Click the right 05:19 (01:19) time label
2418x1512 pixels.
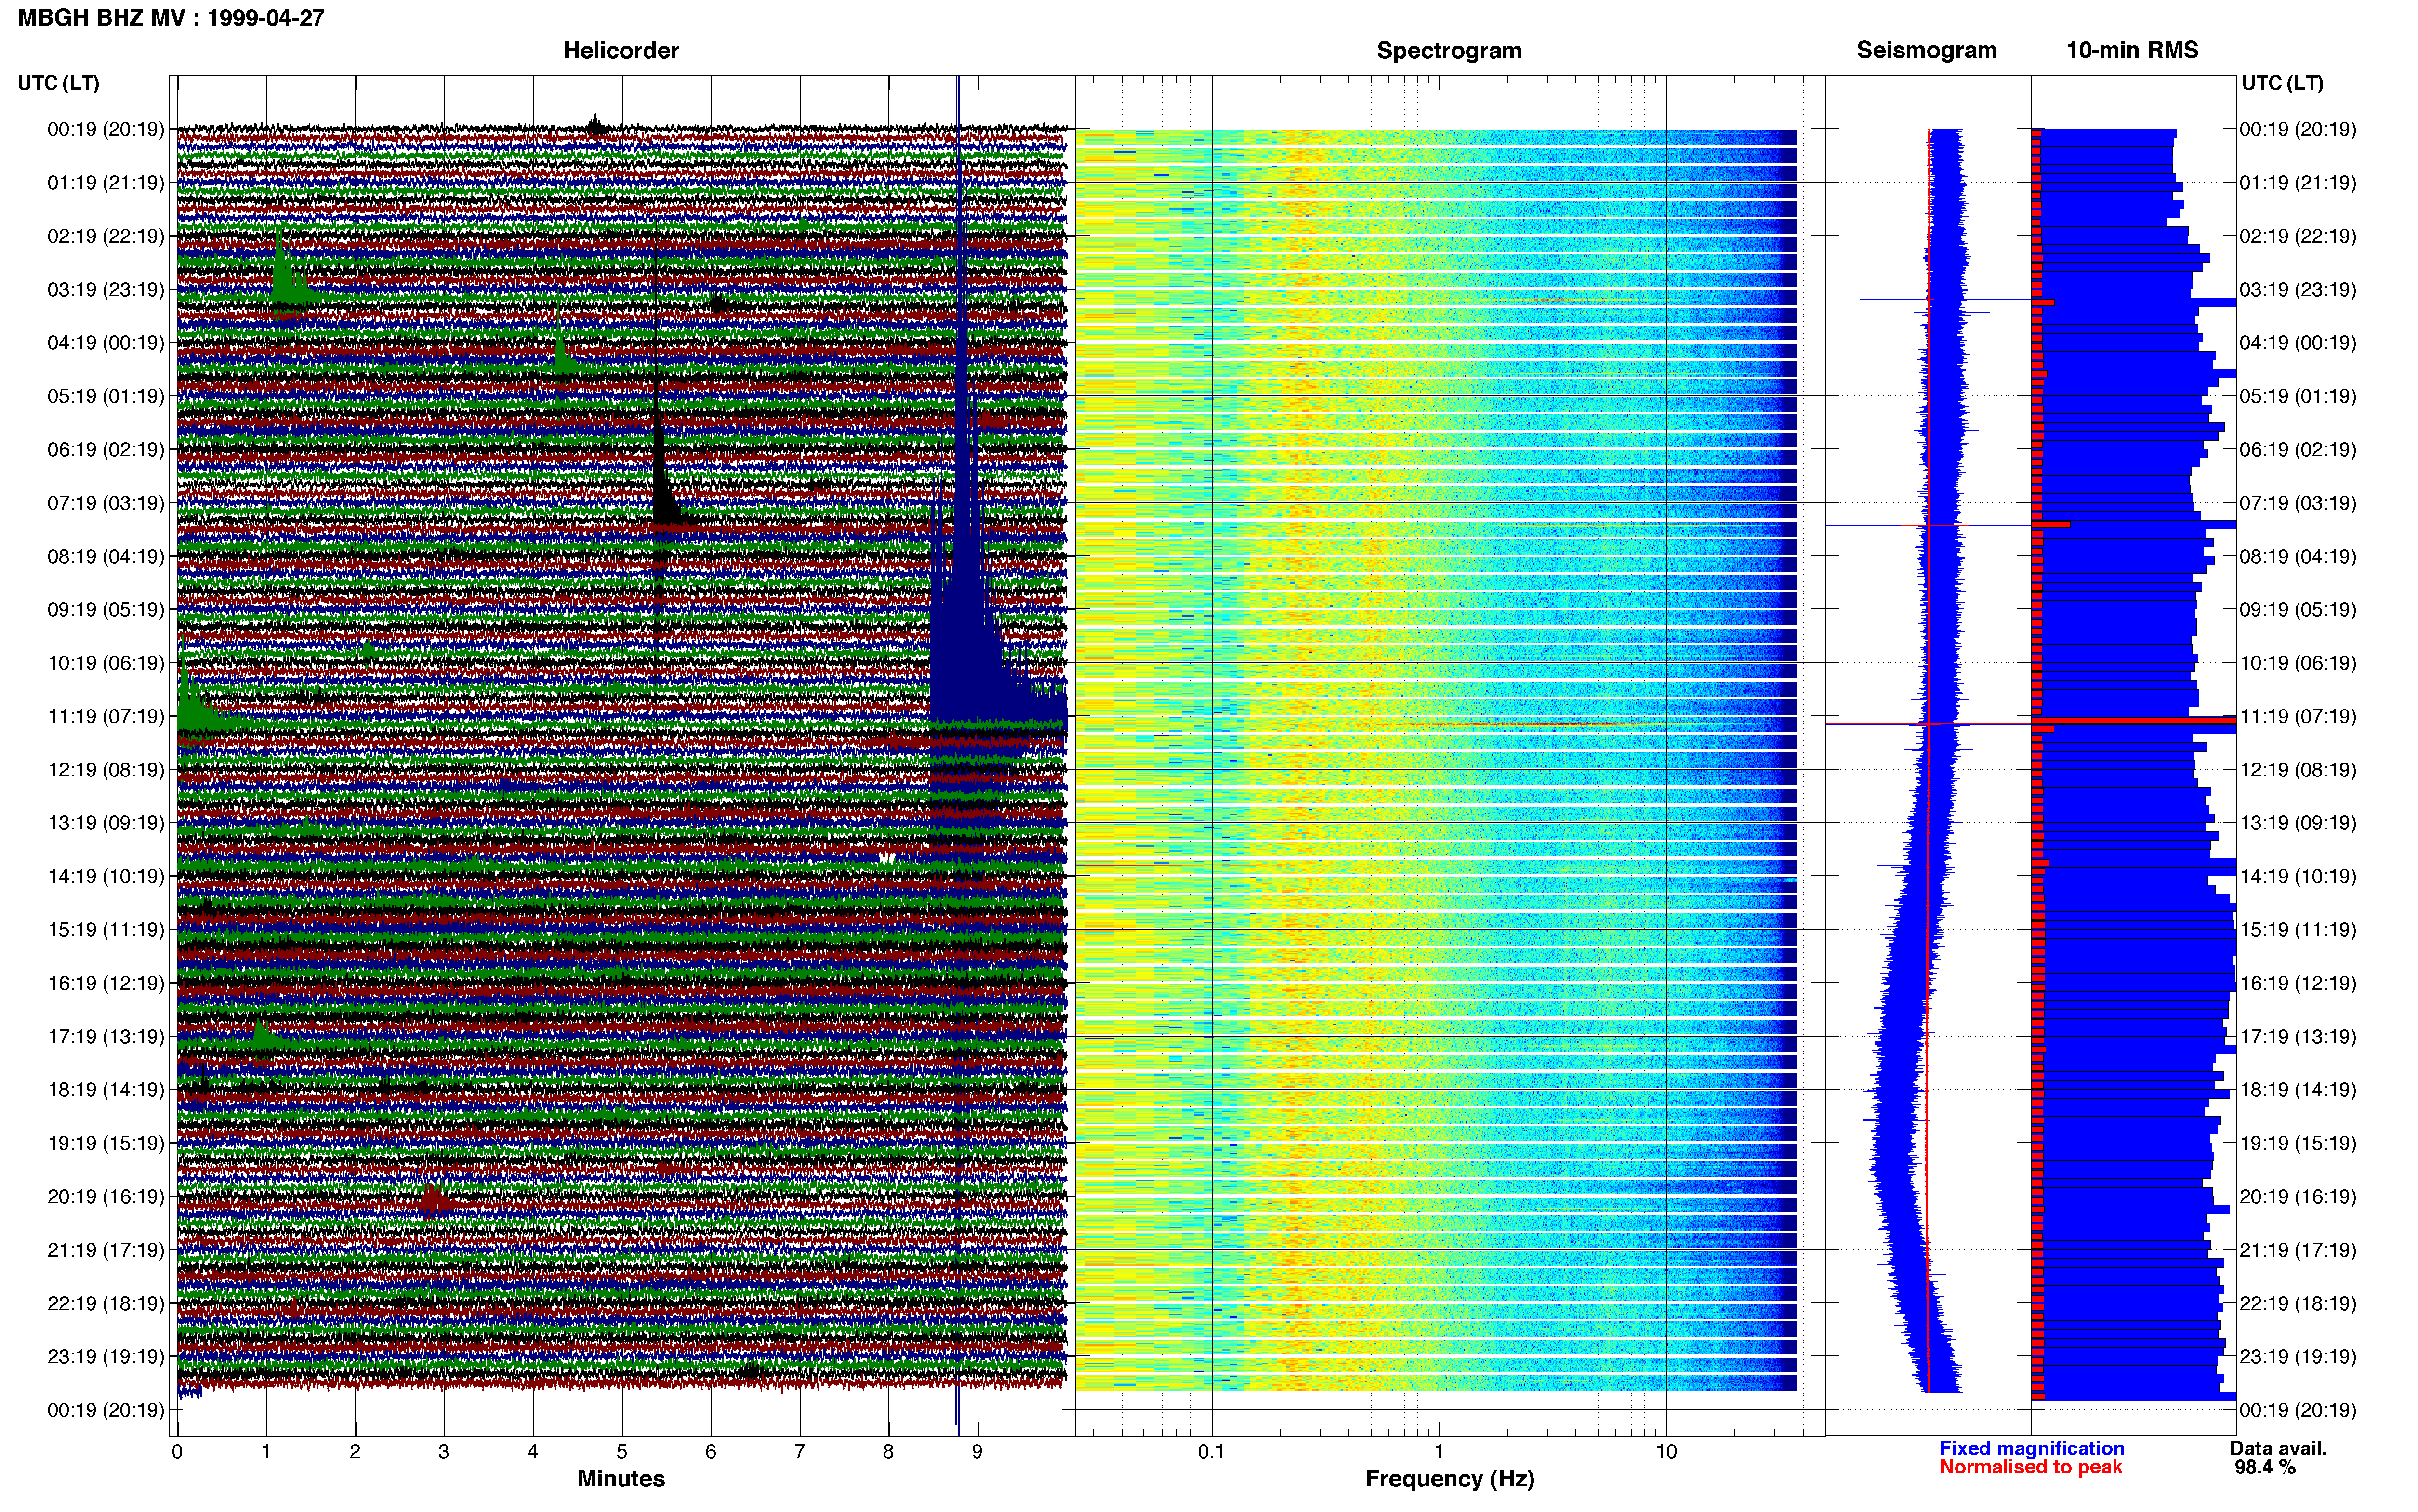[2298, 396]
